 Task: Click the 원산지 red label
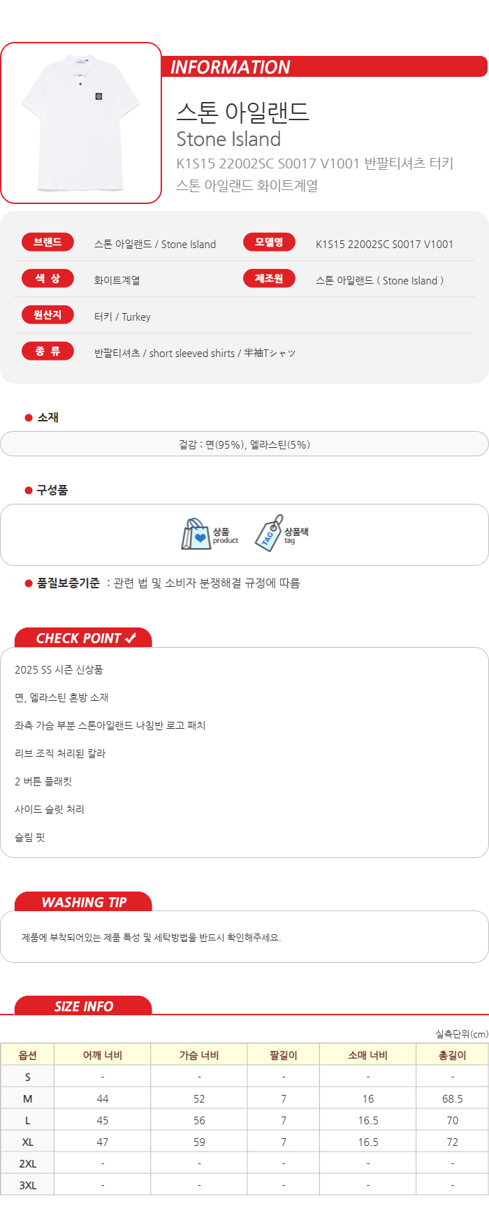tap(48, 314)
